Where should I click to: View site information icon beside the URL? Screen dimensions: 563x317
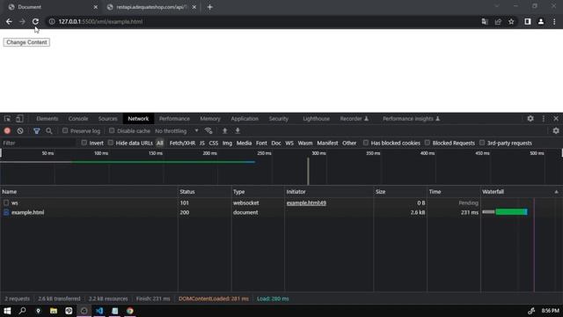pyautogui.click(x=52, y=21)
